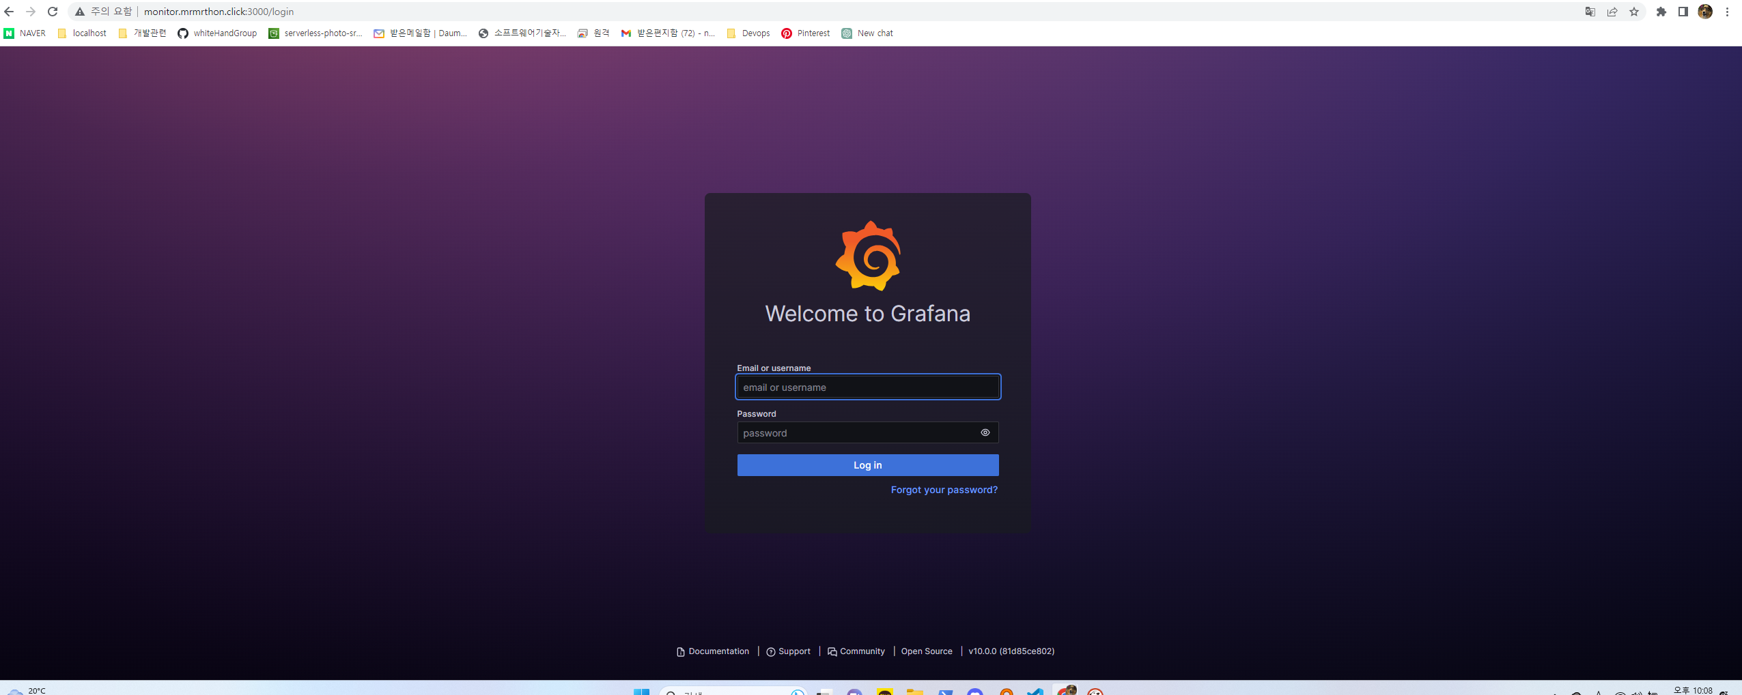Open the Chrome profile avatar
The height and width of the screenshot is (695, 1742).
coord(1705,12)
